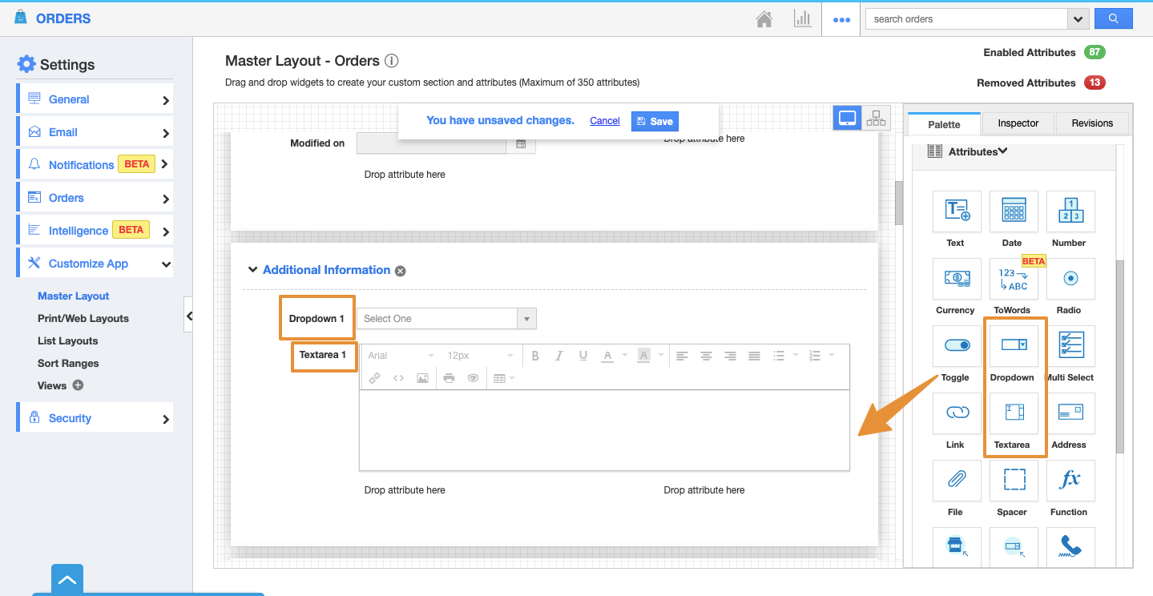Select the Link attribute icon
The height and width of the screenshot is (596, 1153).
(956, 413)
